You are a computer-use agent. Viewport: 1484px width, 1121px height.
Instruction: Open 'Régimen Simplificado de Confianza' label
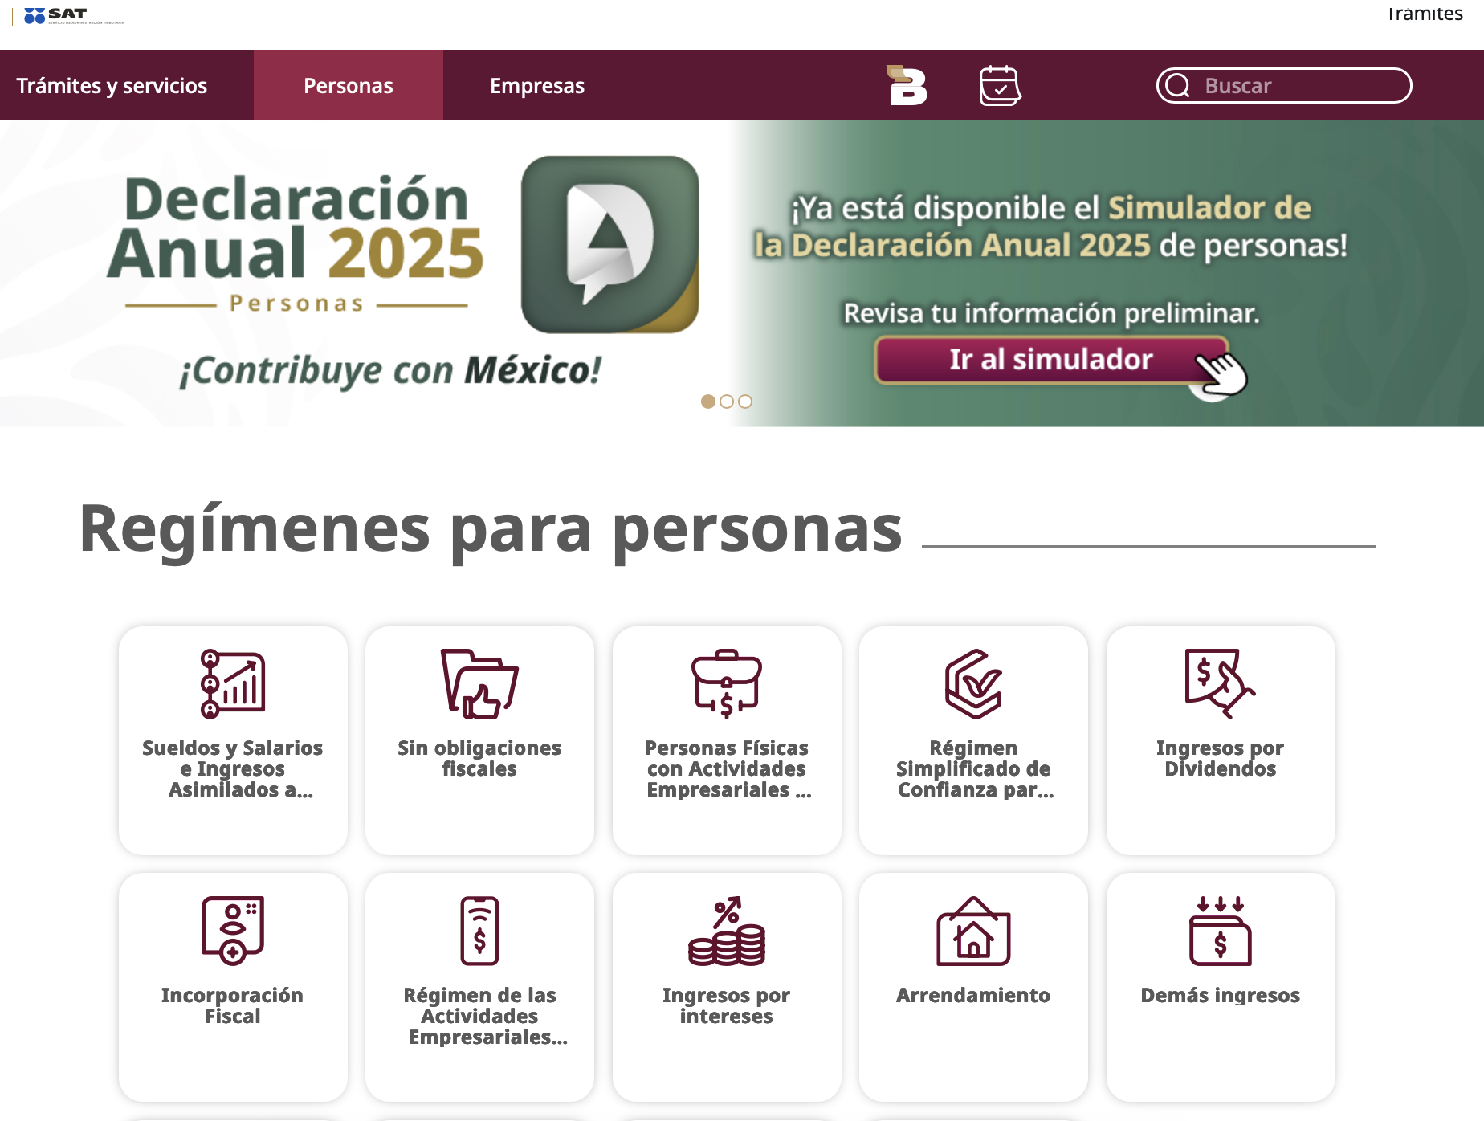(x=973, y=768)
